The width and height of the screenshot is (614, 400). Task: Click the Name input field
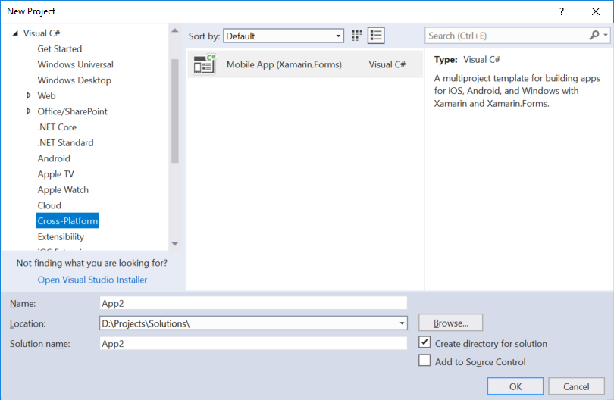tap(253, 303)
